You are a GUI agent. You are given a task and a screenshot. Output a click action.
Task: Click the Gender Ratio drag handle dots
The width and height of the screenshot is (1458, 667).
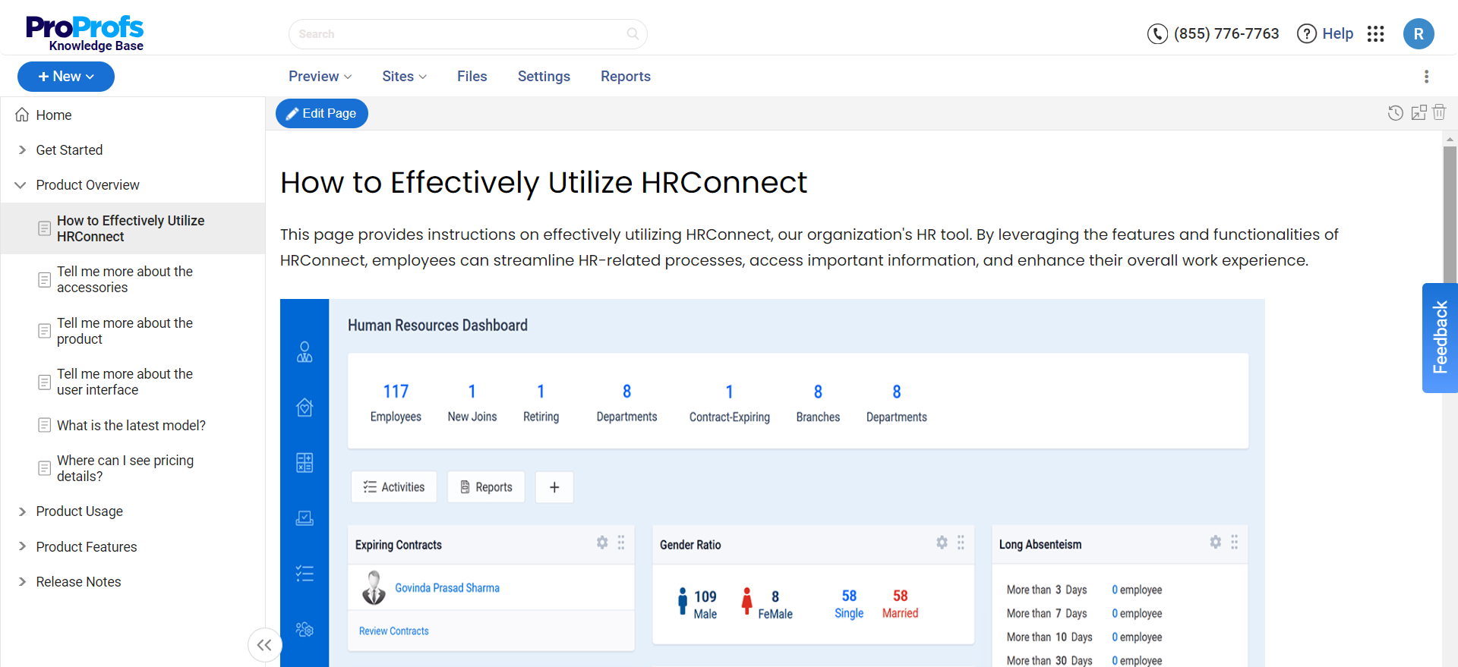961,543
